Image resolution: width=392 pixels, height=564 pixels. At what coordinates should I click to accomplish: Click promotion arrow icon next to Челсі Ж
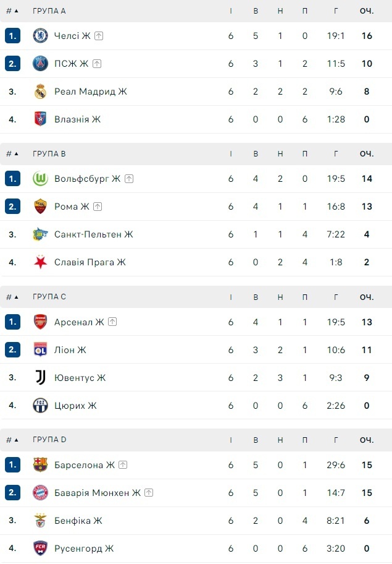[99, 36]
